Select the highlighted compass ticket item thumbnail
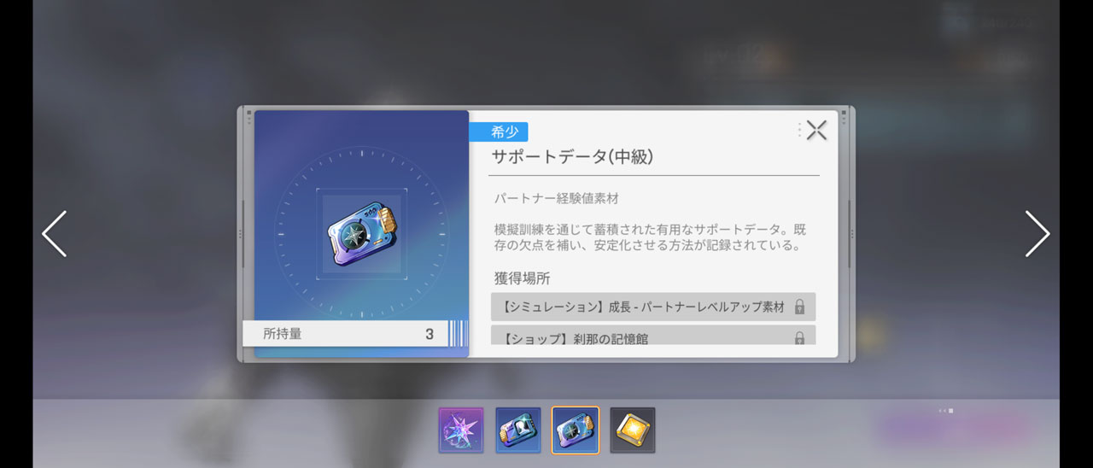Image resolution: width=1093 pixels, height=468 pixels. point(576,430)
